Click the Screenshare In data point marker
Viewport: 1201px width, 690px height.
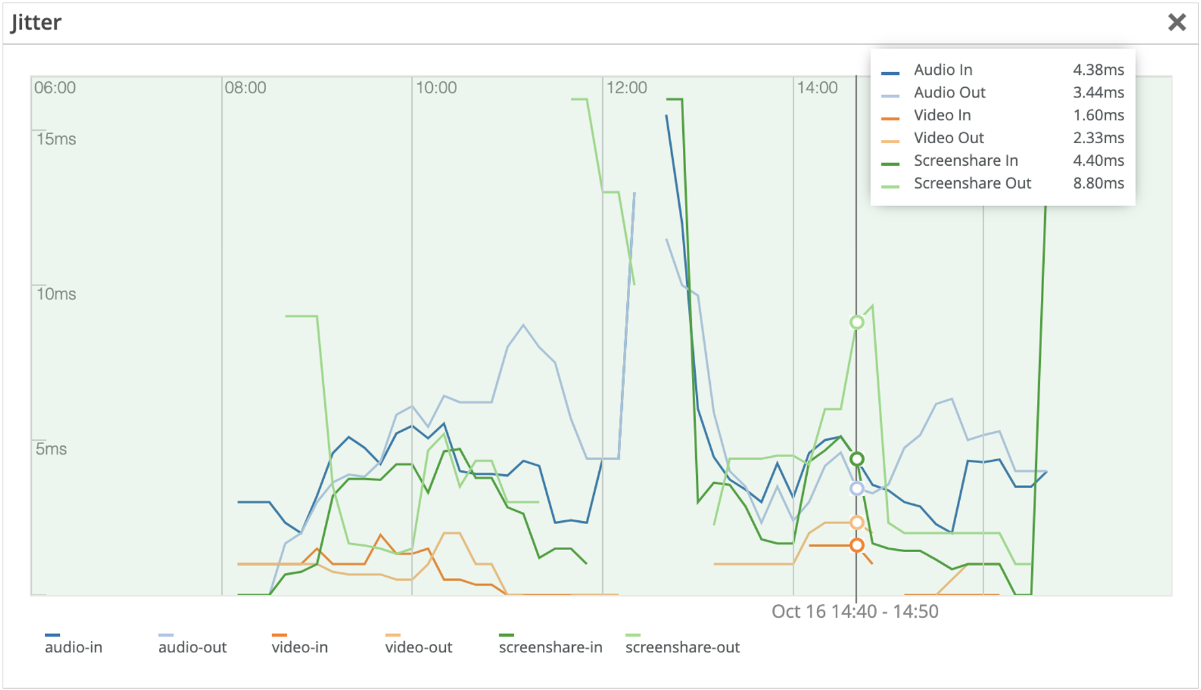click(x=857, y=459)
